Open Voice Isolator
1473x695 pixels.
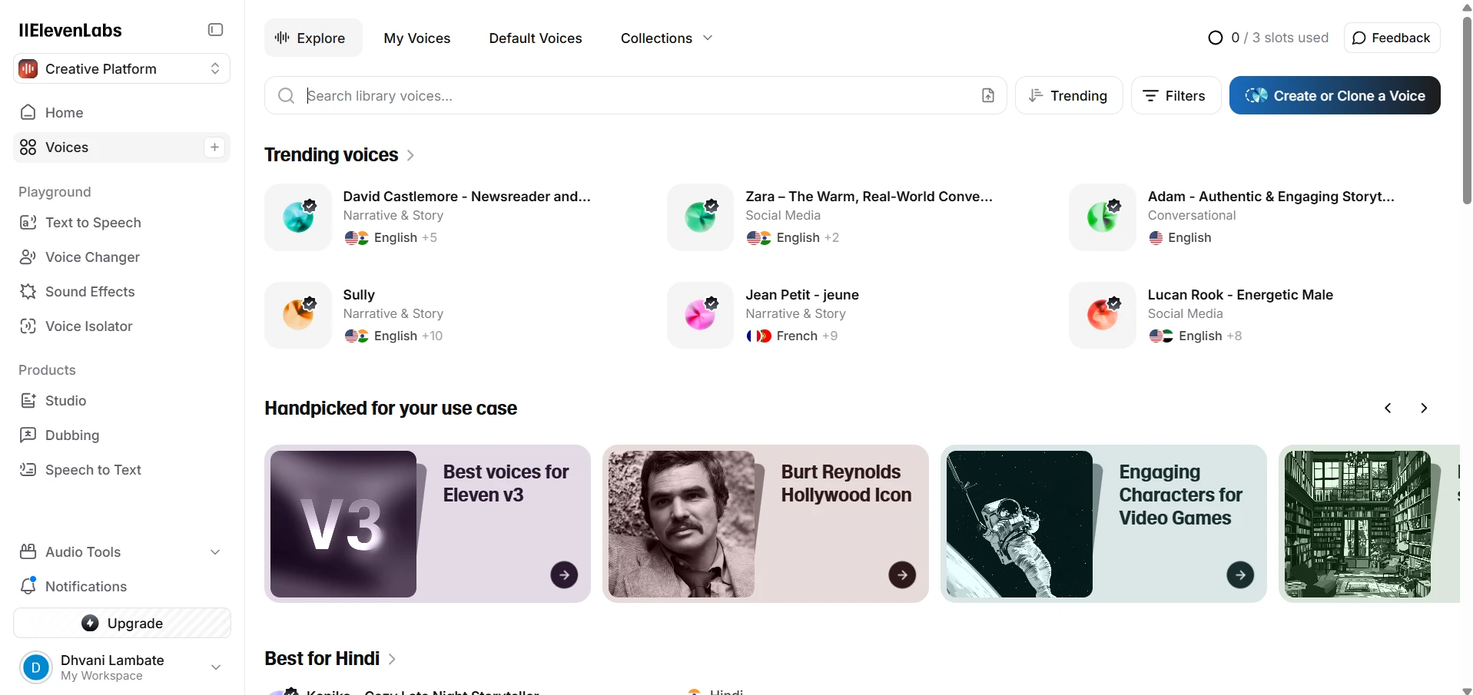tap(121, 326)
